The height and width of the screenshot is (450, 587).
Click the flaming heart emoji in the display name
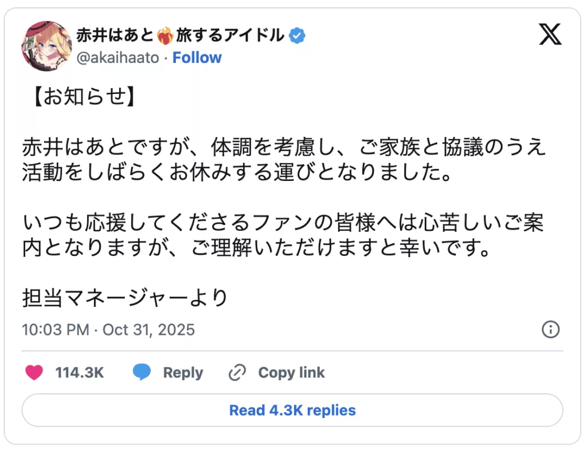165,36
